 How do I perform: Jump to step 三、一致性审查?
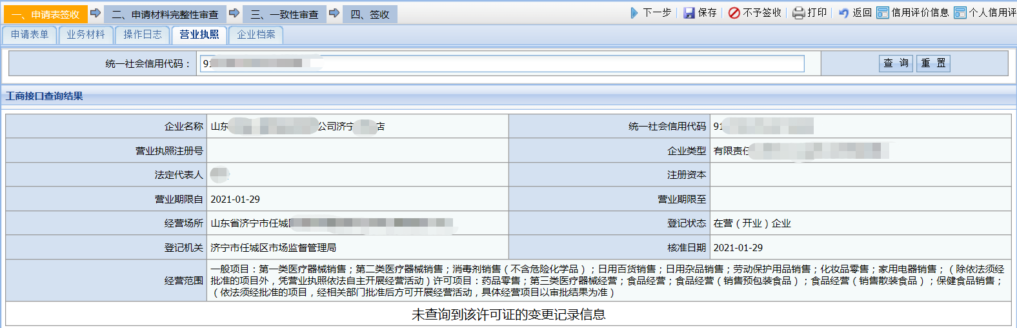[x=284, y=14]
